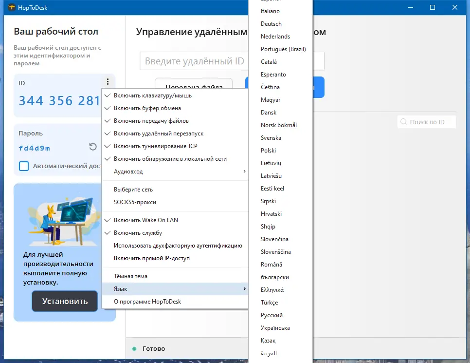Choose Nederlands language
This screenshot has height=363, width=470.
point(281,37)
